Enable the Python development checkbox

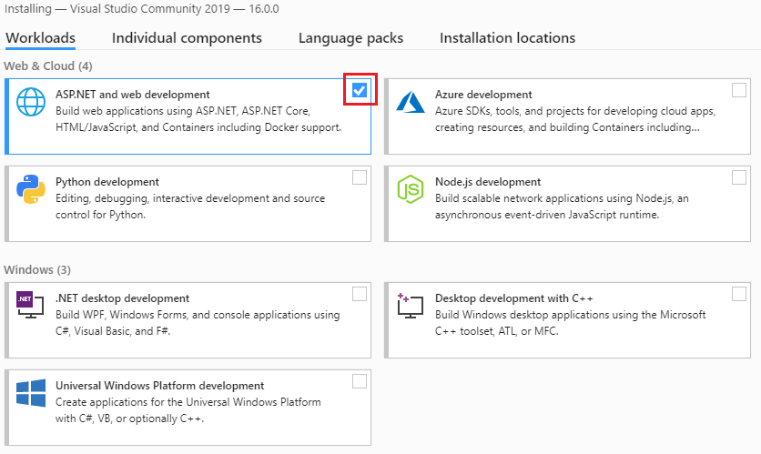click(x=360, y=177)
